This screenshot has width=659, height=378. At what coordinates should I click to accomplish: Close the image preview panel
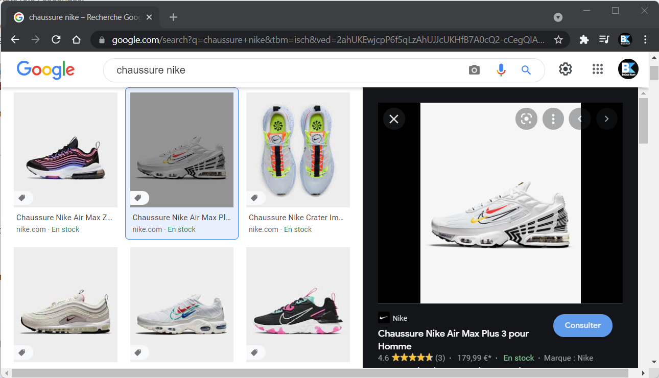point(394,119)
